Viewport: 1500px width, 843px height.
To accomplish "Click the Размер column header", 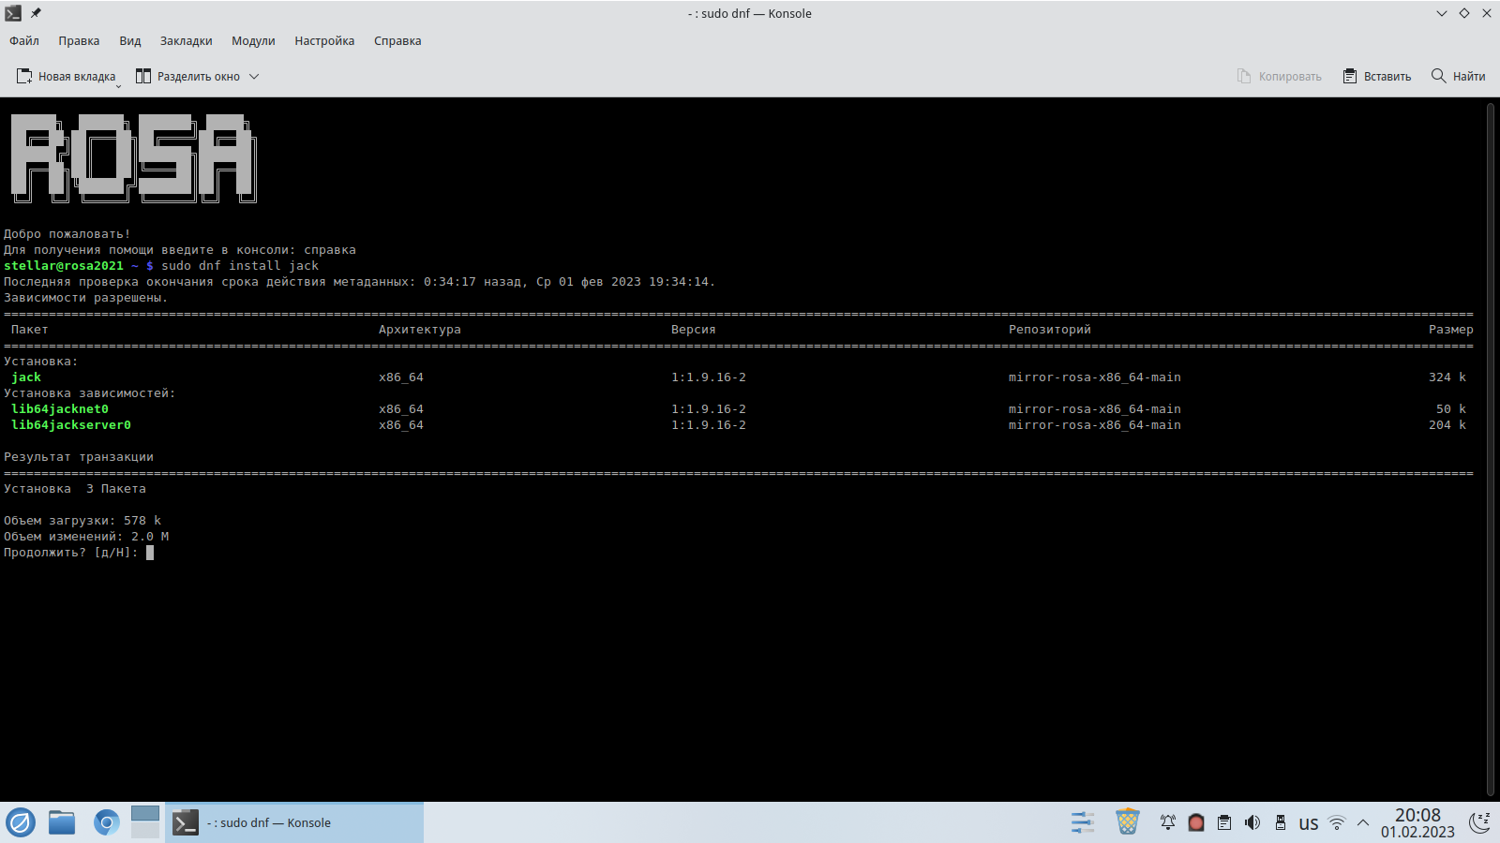I will click(x=1451, y=330).
